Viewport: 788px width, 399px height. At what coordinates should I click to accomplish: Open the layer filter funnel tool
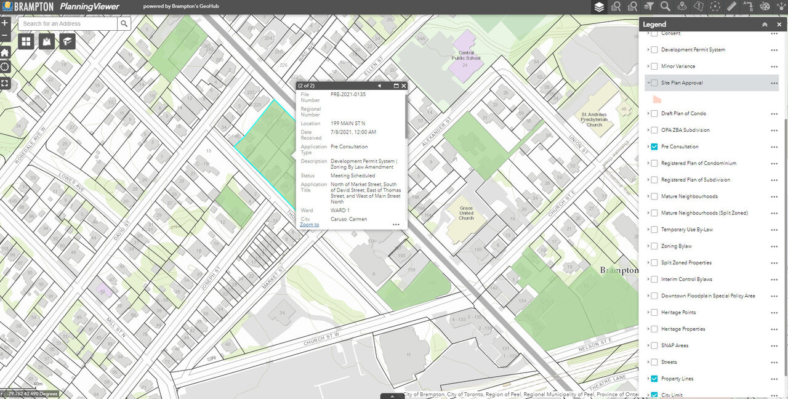[x=649, y=7]
